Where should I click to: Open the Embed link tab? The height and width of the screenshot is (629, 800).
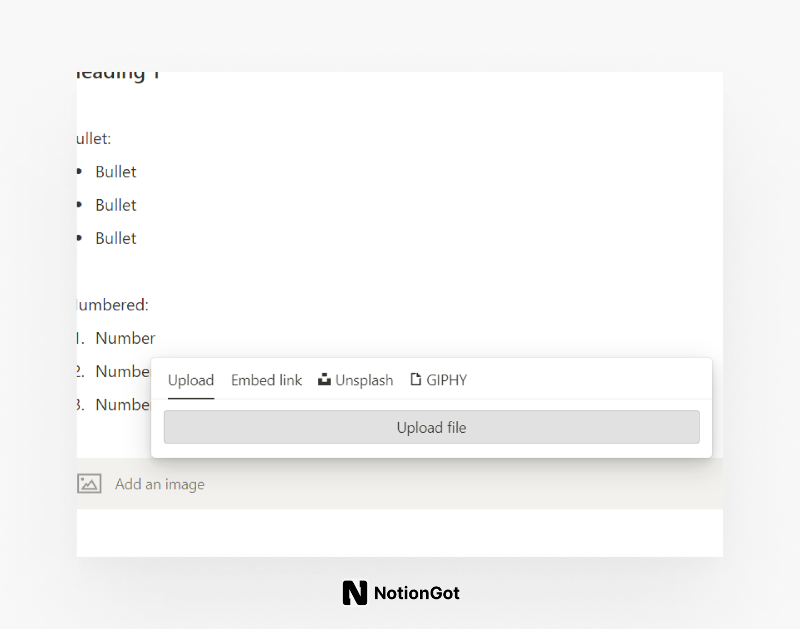[x=267, y=380]
